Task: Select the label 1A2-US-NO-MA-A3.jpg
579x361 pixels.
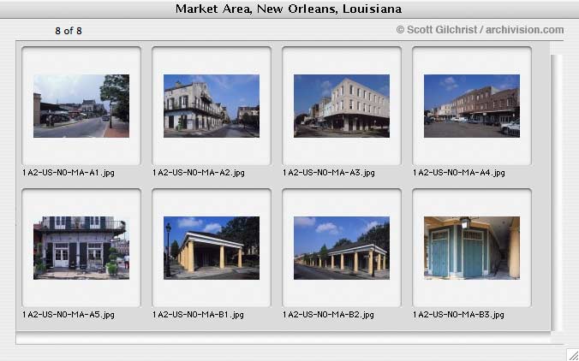Action: pos(329,173)
